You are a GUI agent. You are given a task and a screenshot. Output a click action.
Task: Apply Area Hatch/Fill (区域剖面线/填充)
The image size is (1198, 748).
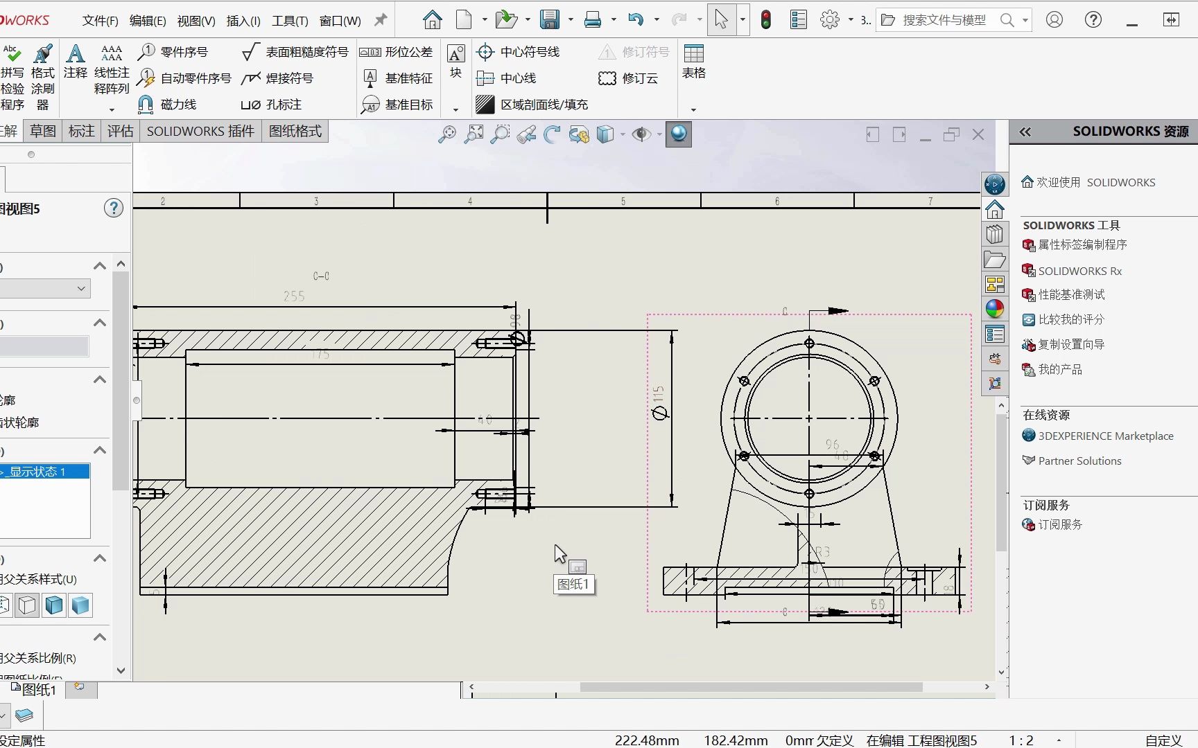532,105
